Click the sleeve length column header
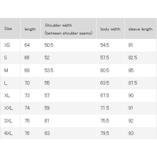Screen dimensions: 157x157 [140, 29]
